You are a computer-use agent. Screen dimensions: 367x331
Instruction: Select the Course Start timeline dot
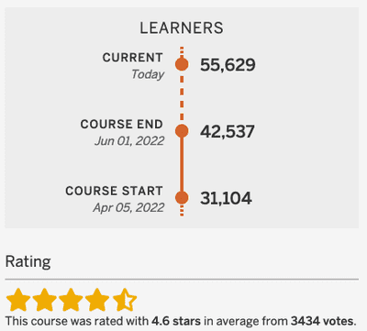coord(182,197)
